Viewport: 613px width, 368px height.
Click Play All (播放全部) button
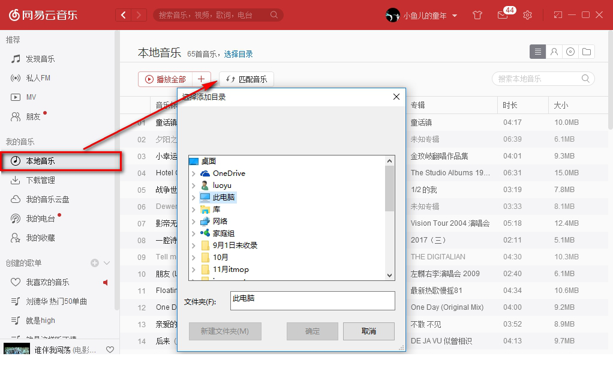165,79
